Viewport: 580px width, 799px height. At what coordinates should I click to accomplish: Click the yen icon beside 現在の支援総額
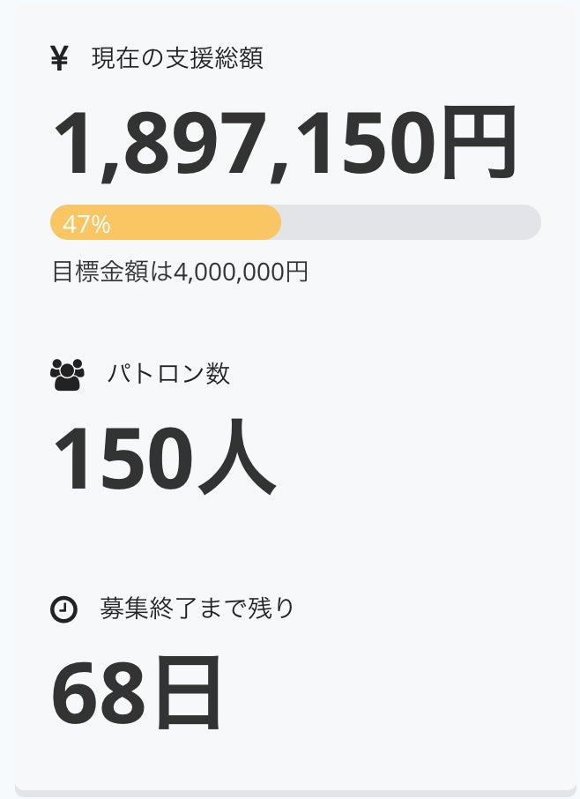59,59
